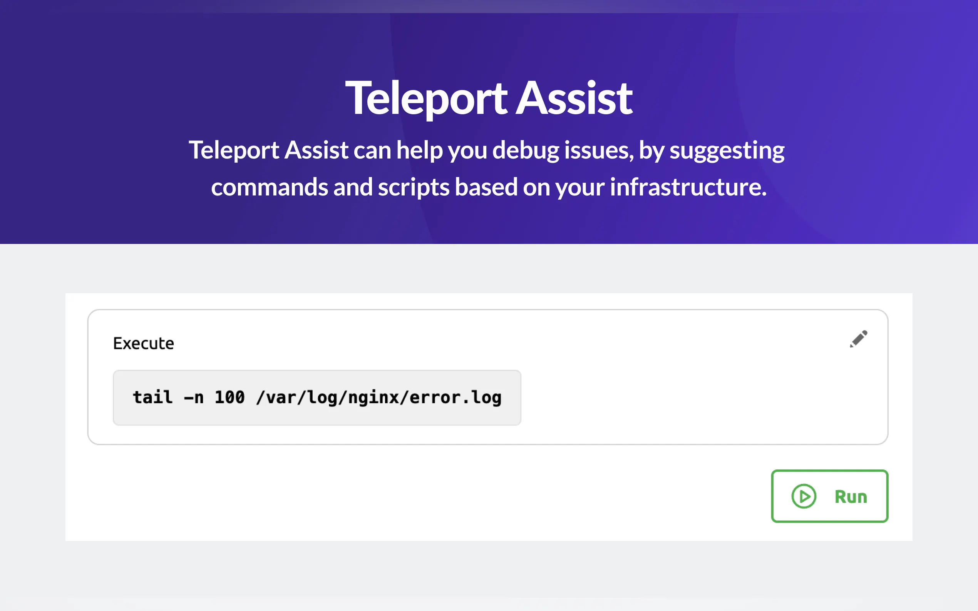This screenshot has width=978, height=611.
Task: Click the word tail in command
Action: [152, 397]
